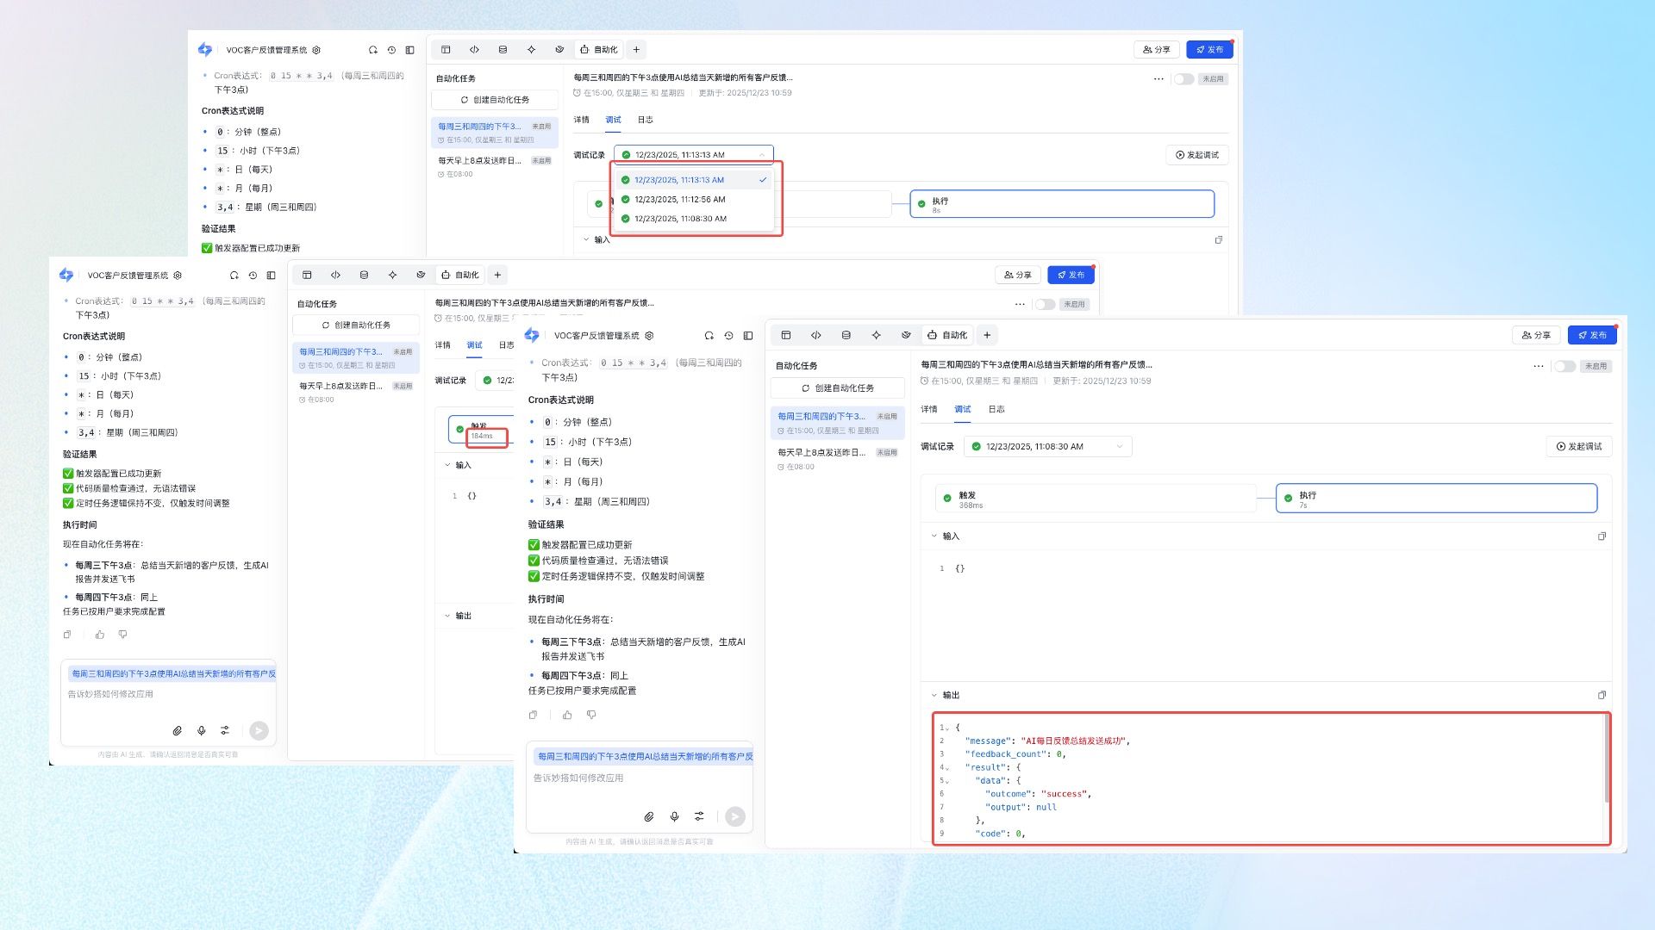Toggle the 未启用 switch in middle-left window
Image resolution: width=1655 pixels, height=930 pixels.
[x=1045, y=304]
